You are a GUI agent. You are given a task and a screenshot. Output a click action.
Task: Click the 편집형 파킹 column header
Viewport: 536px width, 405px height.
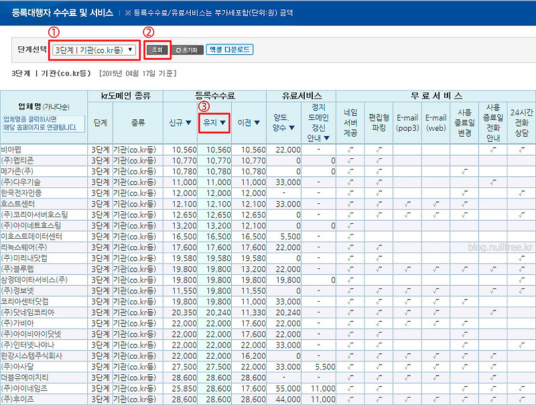tap(379, 123)
